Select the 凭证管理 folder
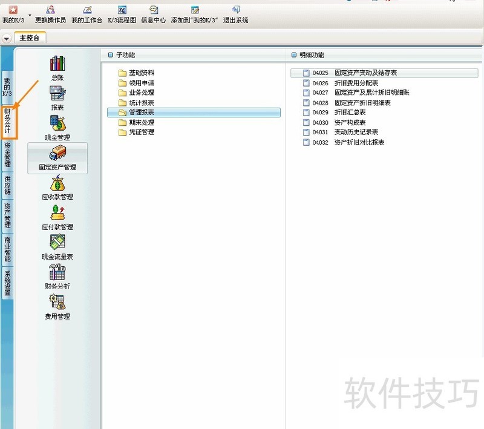Viewport: 484px width, 429px height. pyautogui.click(x=137, y=132)
